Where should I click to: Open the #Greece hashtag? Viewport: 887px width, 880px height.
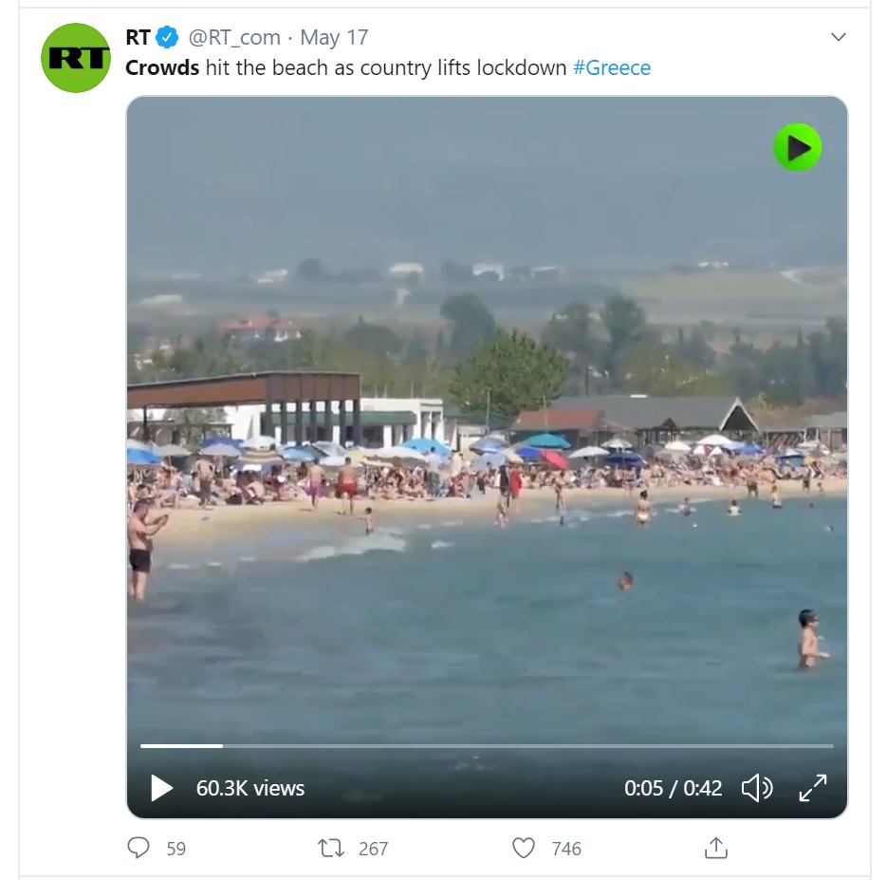tap(612, 68)
